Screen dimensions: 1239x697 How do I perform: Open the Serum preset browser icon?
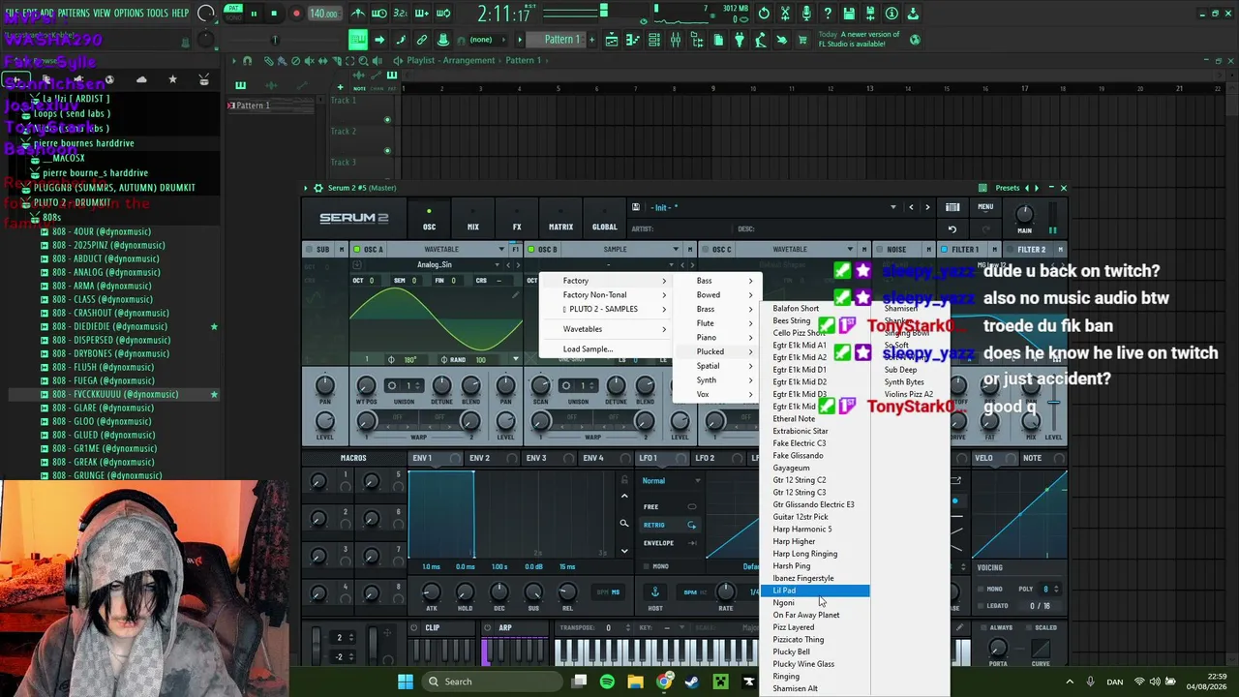click(952, 207)
